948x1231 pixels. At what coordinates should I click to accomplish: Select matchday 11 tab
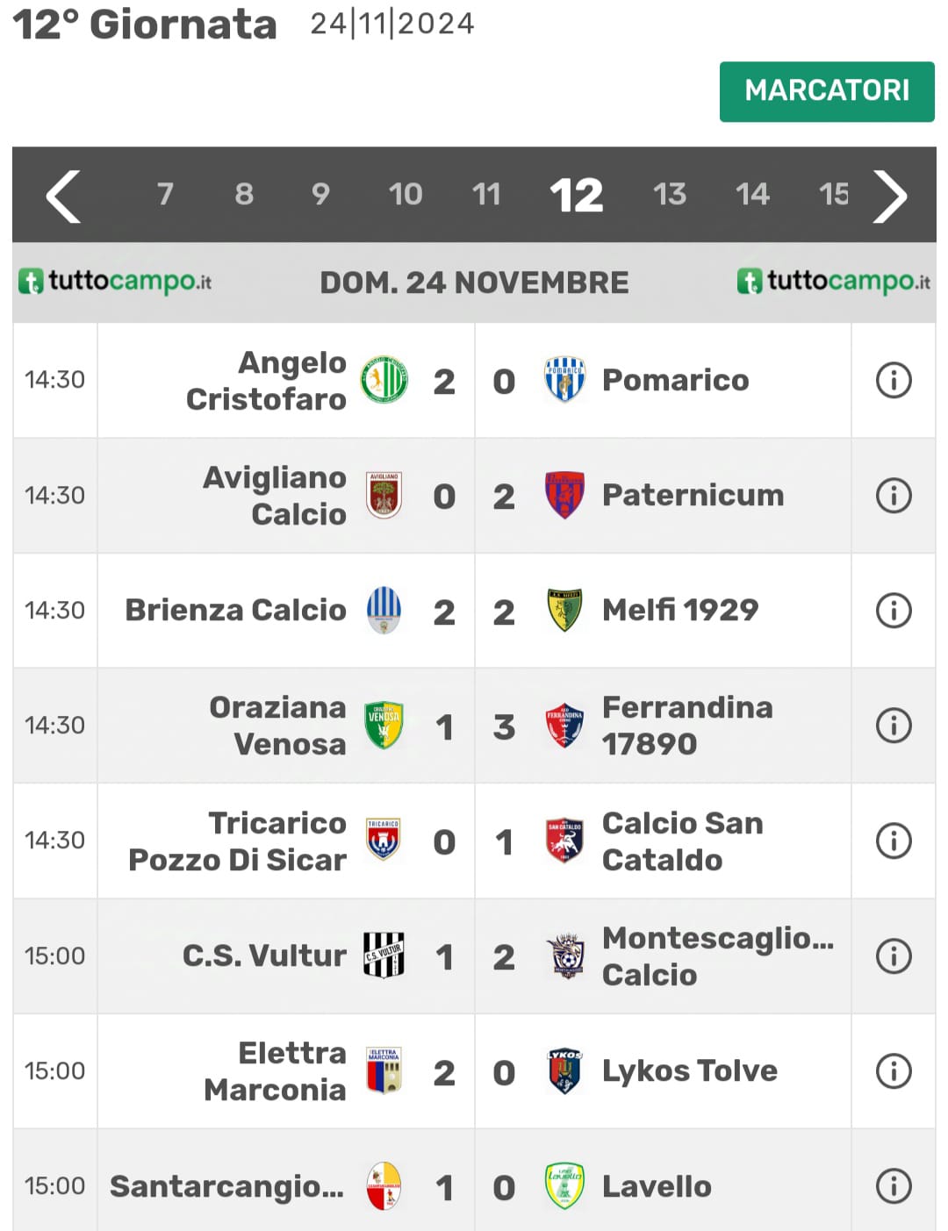pyautogui.click(x=486, y=194)
